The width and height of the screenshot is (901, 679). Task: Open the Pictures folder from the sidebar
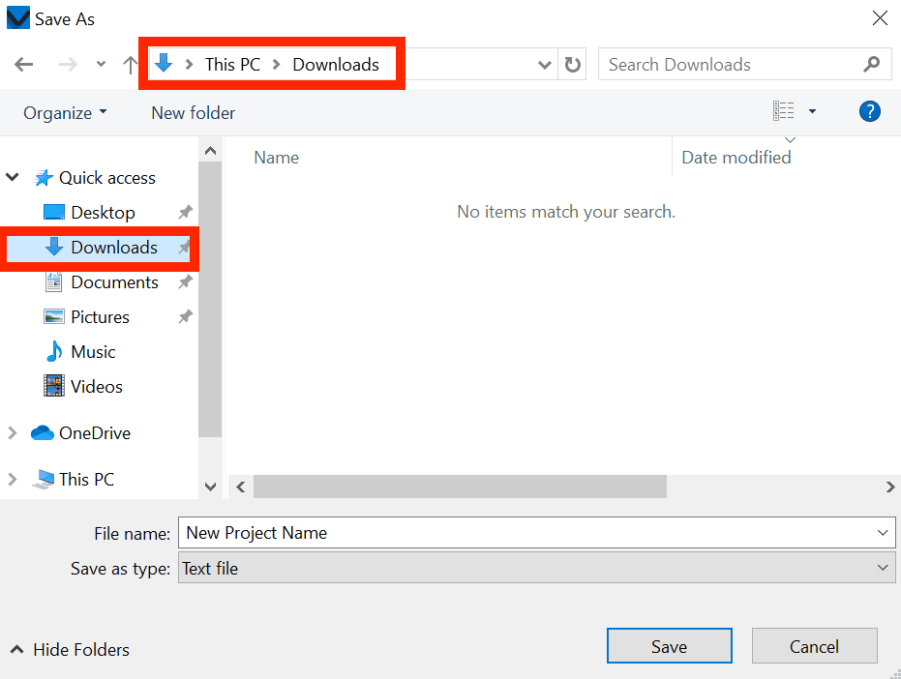click(x=100, y=316)
